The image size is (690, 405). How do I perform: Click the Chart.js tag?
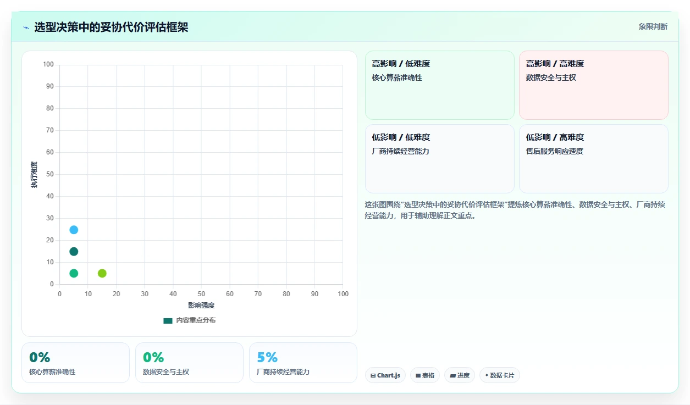coord(385,375)
